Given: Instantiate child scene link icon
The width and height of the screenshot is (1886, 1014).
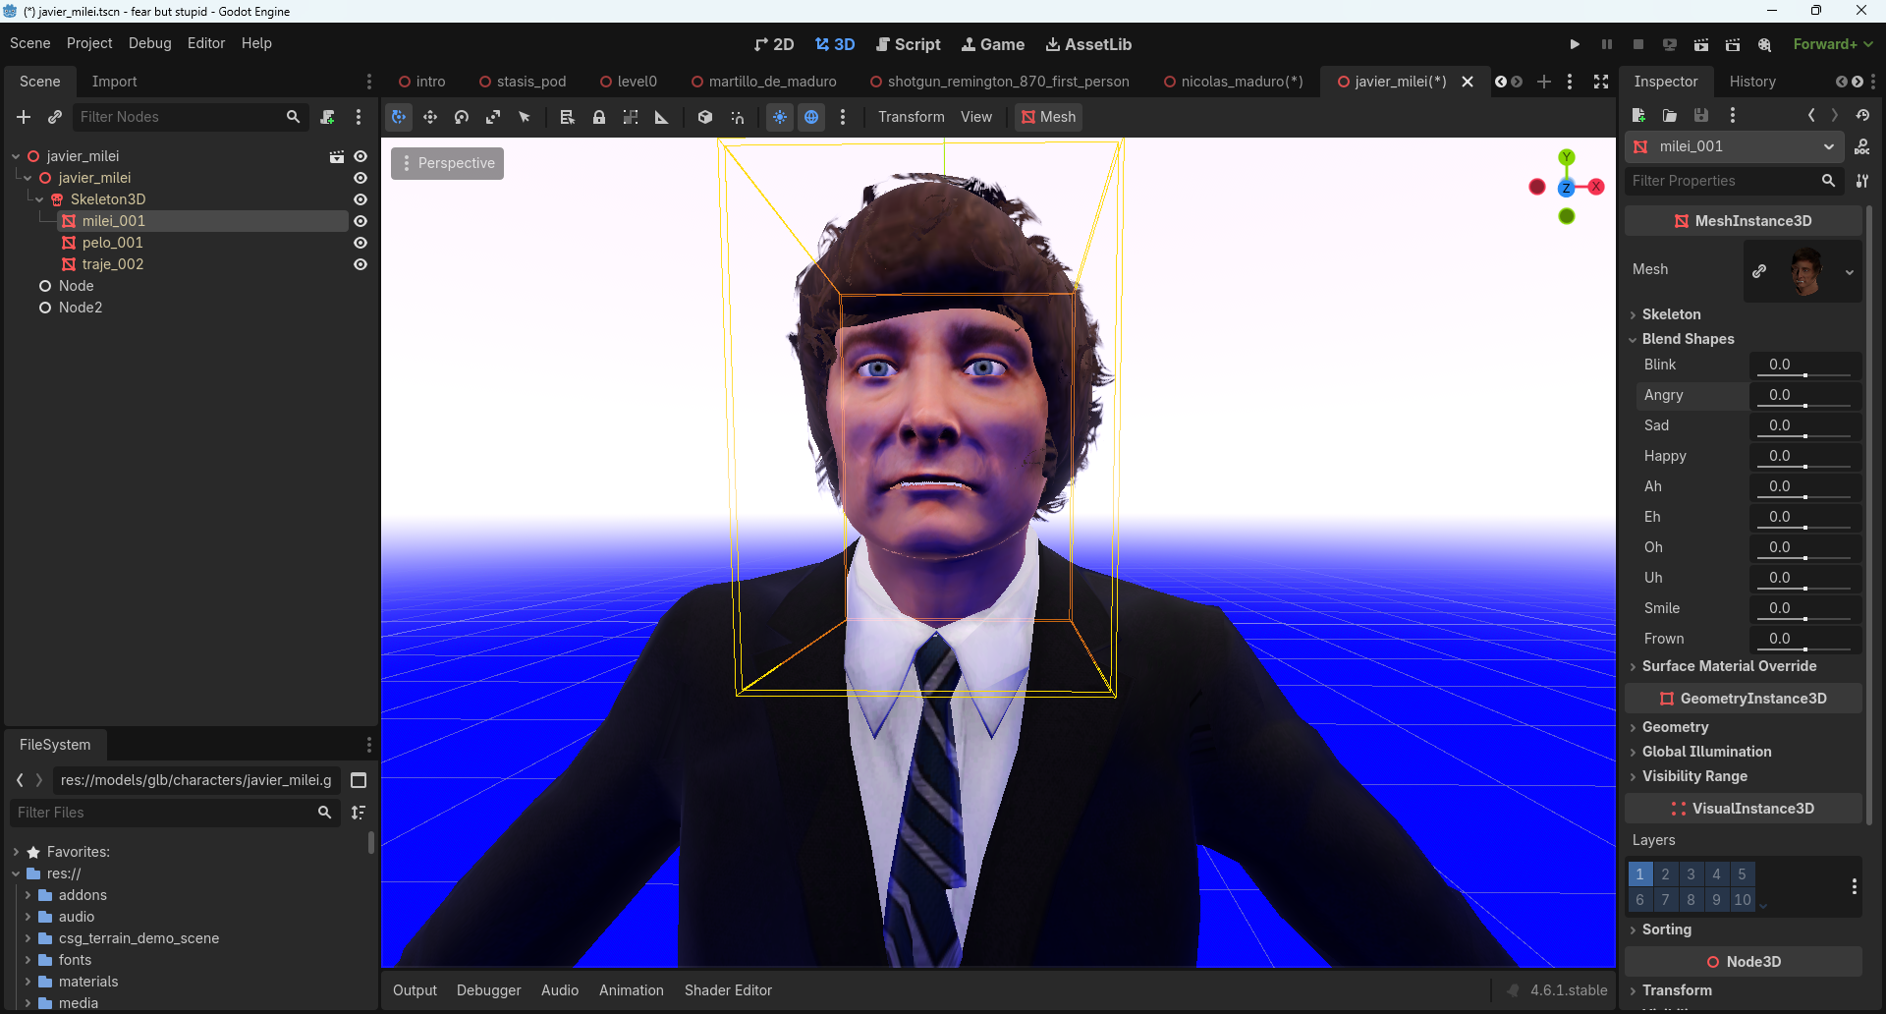Looking at the screenshot, I should (55, 117).
